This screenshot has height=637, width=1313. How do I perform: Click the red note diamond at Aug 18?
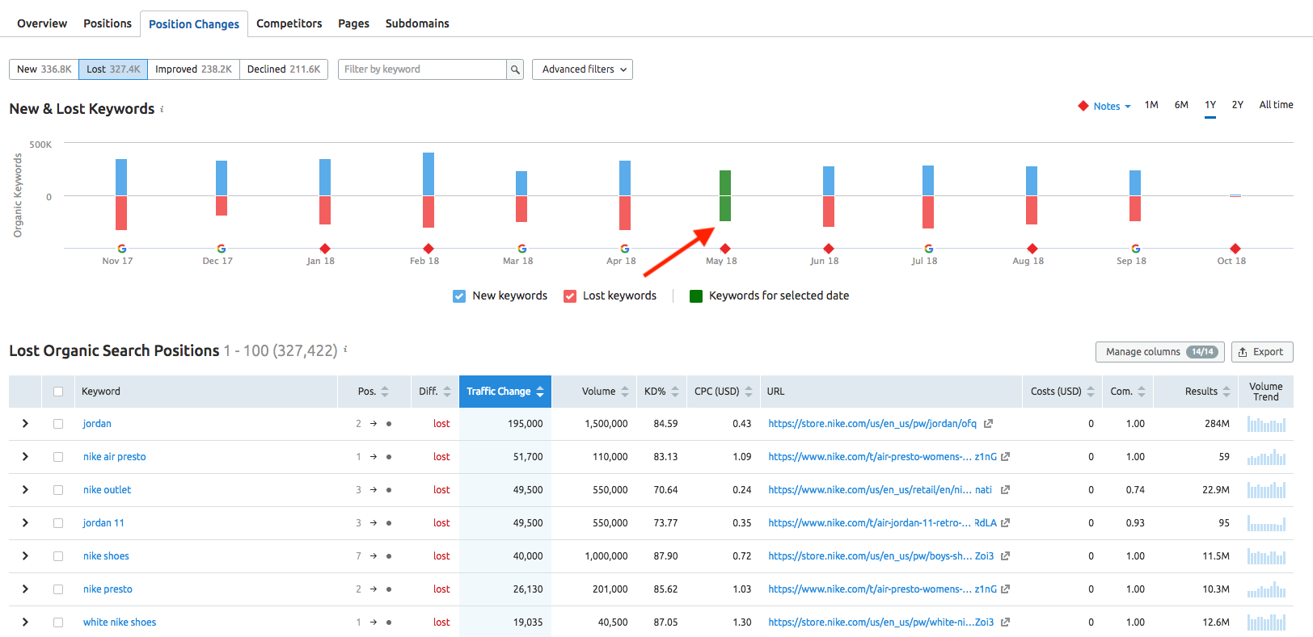1032,249
